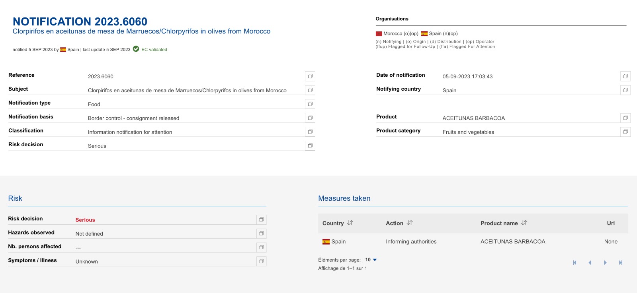Click ACEITUNAS BARBACOA in Measures taken table

[513, 241]
